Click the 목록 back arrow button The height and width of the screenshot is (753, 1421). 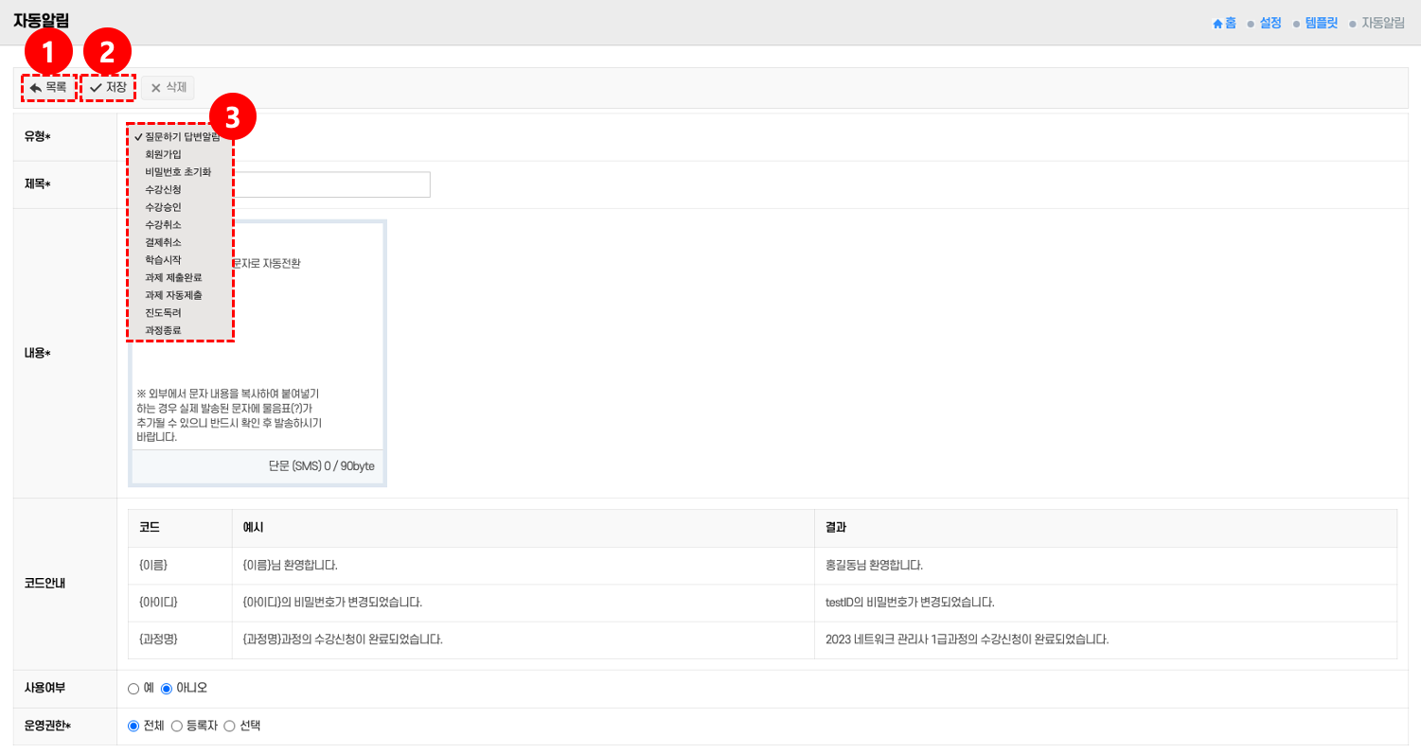click(48, 88)
